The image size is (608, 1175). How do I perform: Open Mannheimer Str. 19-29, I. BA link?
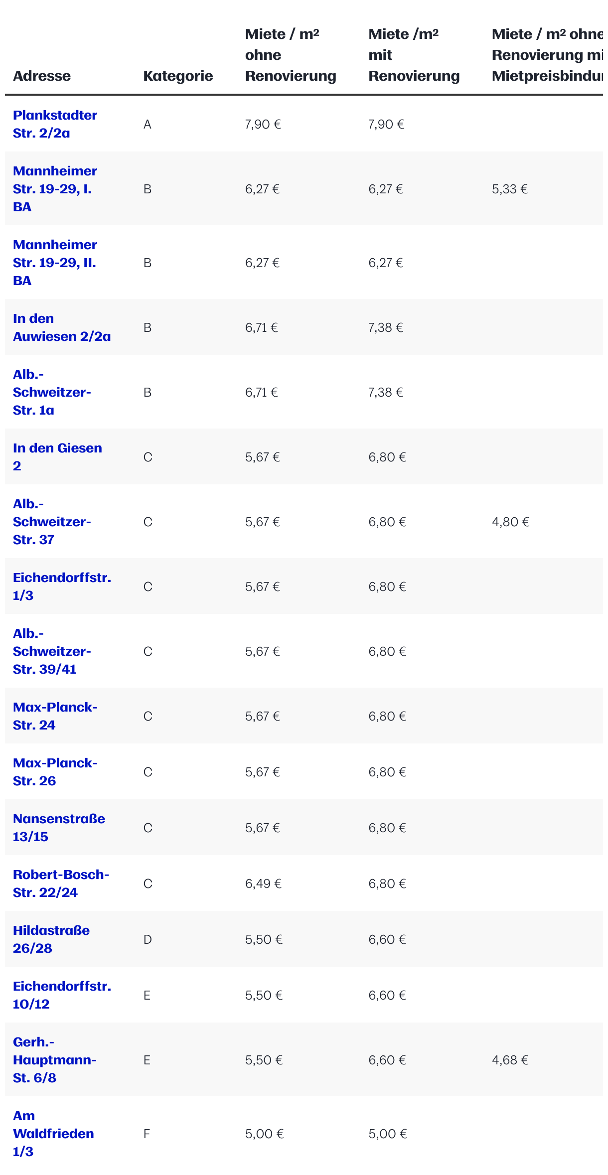pyautogui.click(x=55, y=189)
